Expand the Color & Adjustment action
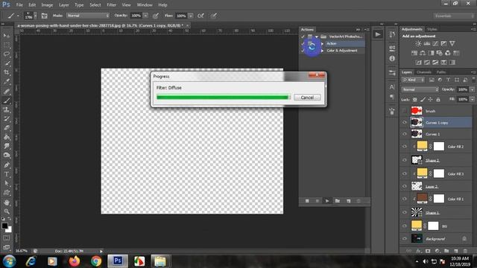This screenshot has height=268, width=477. pos(323,51)
